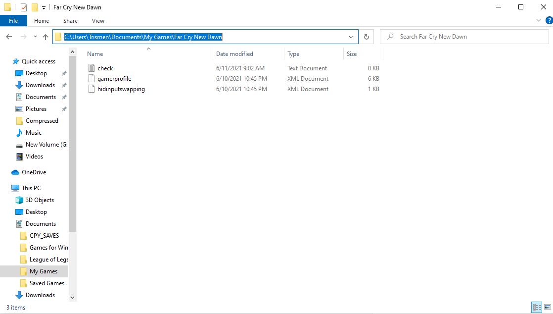The width and height of the screenshot is (553, 314).
Task: Open the Saved Games folder
Action: tap(46, 283)
